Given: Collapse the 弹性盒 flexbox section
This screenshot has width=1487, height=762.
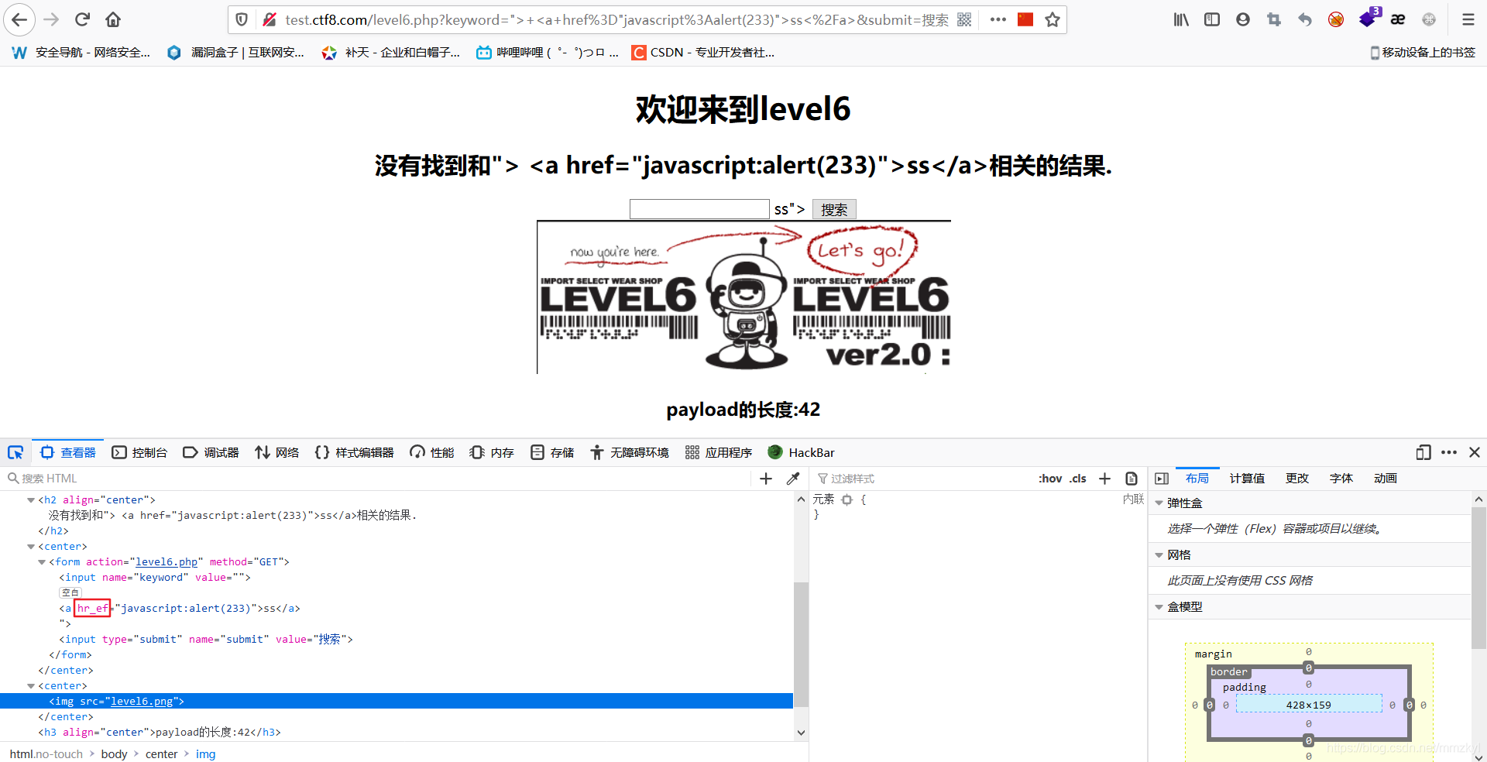Looking at the screenshot, I should (1159, 503).
